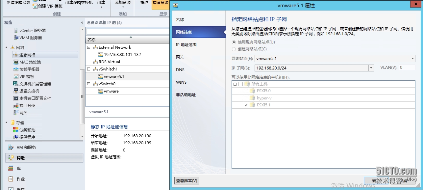The width and height of the screenshot is (423, 190).
Task: Switch to the DNS page
Action: pos(199,69)
